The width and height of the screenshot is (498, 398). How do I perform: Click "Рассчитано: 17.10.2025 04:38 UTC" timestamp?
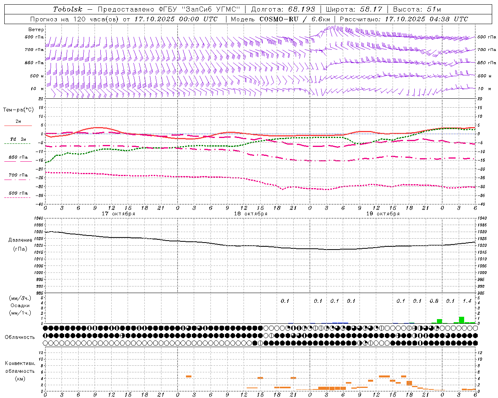tap(404, 19)
